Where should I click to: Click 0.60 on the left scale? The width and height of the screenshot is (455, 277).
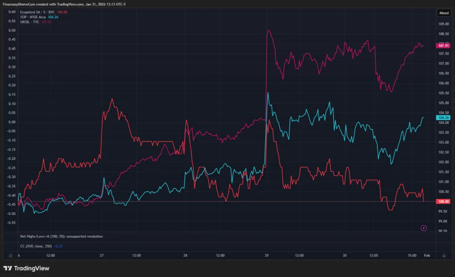pyautogui.click(x=12, y=12)
